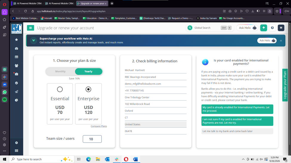The width and height of the screenshot is (291, 163).
Task: Close the Helo AI banner
Action: pyautogui.click(x=281, y=41)
